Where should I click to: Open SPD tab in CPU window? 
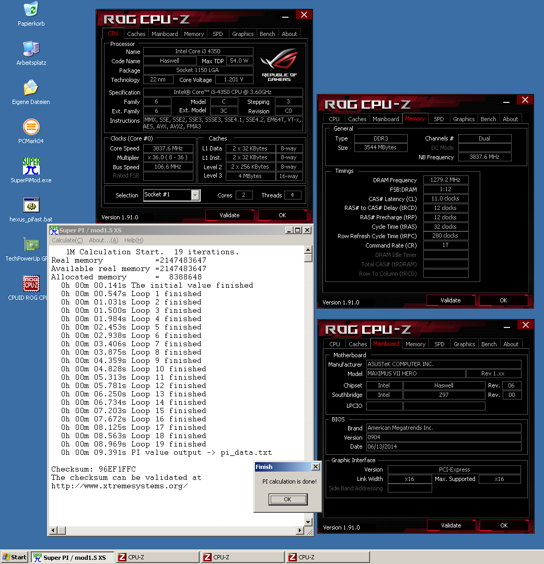tap(218, 34)
